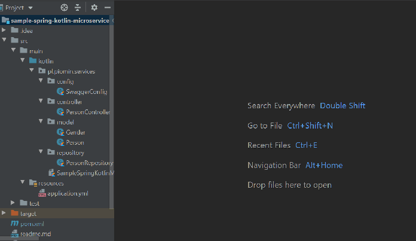This screenshot has height=241, width=416.
Task: Select the sample-spring-kotlin-microservice root project
Action: click(59, 20)
